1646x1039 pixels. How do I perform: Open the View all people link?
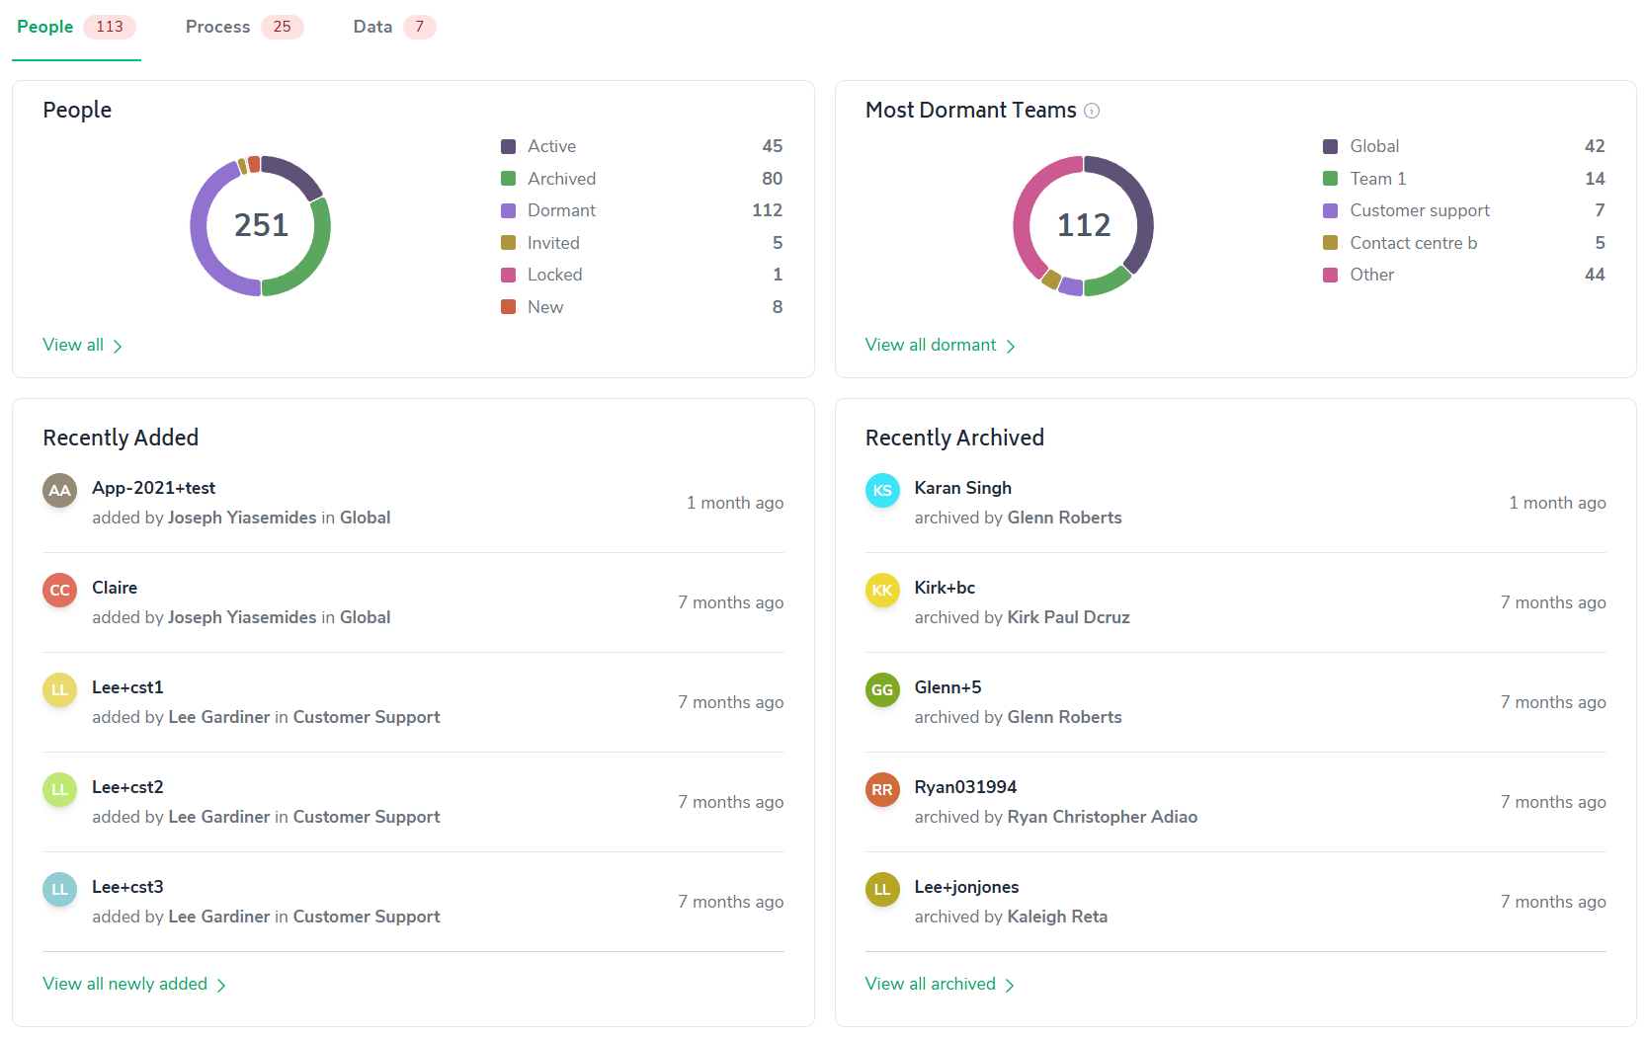point(83,345)
